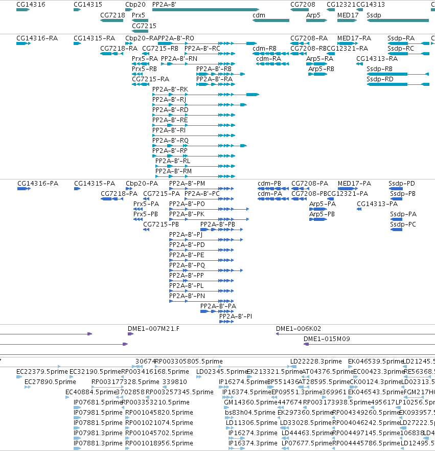
Task: Select transcript PP2A-B'-RJ
Action: [169, 100]
